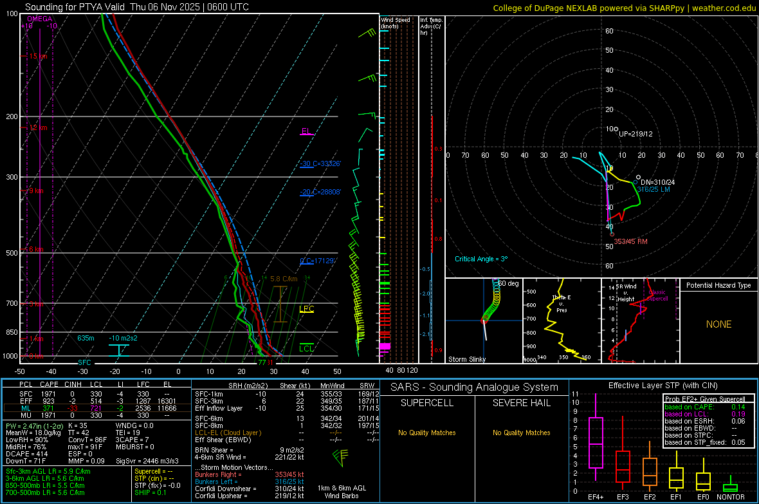Screen dimensions: 759x504
Task: Select the EFF parcel row
Action: 96,401
